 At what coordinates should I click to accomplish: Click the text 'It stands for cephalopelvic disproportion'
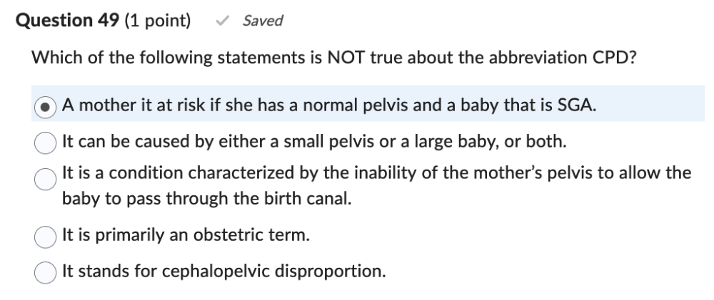tap(224, 271)
